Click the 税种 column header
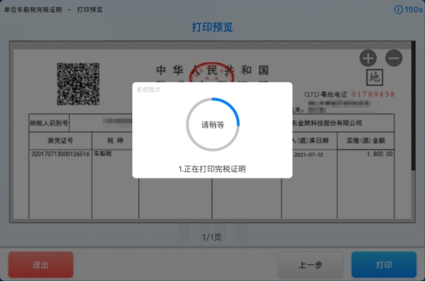Viewport: 426px width, 282px height. tap(115, 141)
